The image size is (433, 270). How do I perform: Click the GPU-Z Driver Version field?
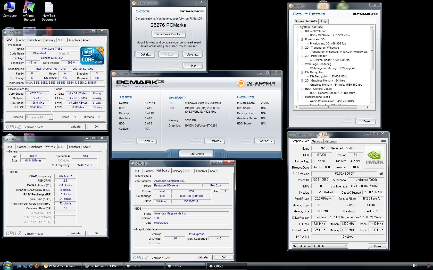pos(348,218)
